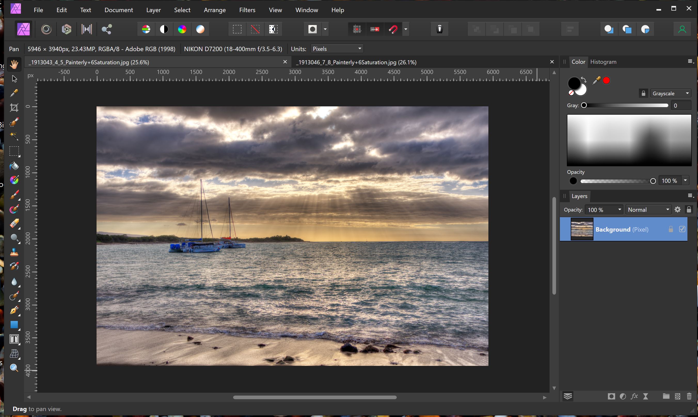Switch to the Develop persona
This screenshot has height=417, width=698.
pos(67,29)
